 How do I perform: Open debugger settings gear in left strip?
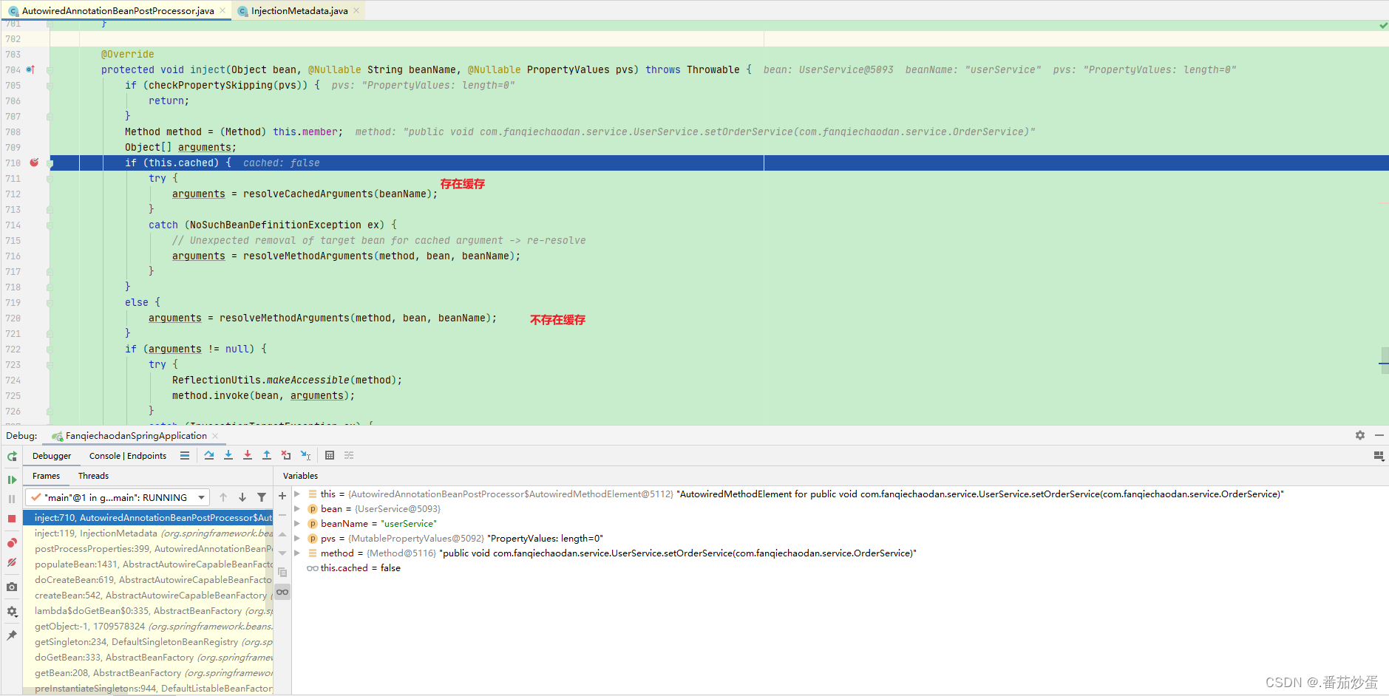pyautogui.click(x=12, y=612)
